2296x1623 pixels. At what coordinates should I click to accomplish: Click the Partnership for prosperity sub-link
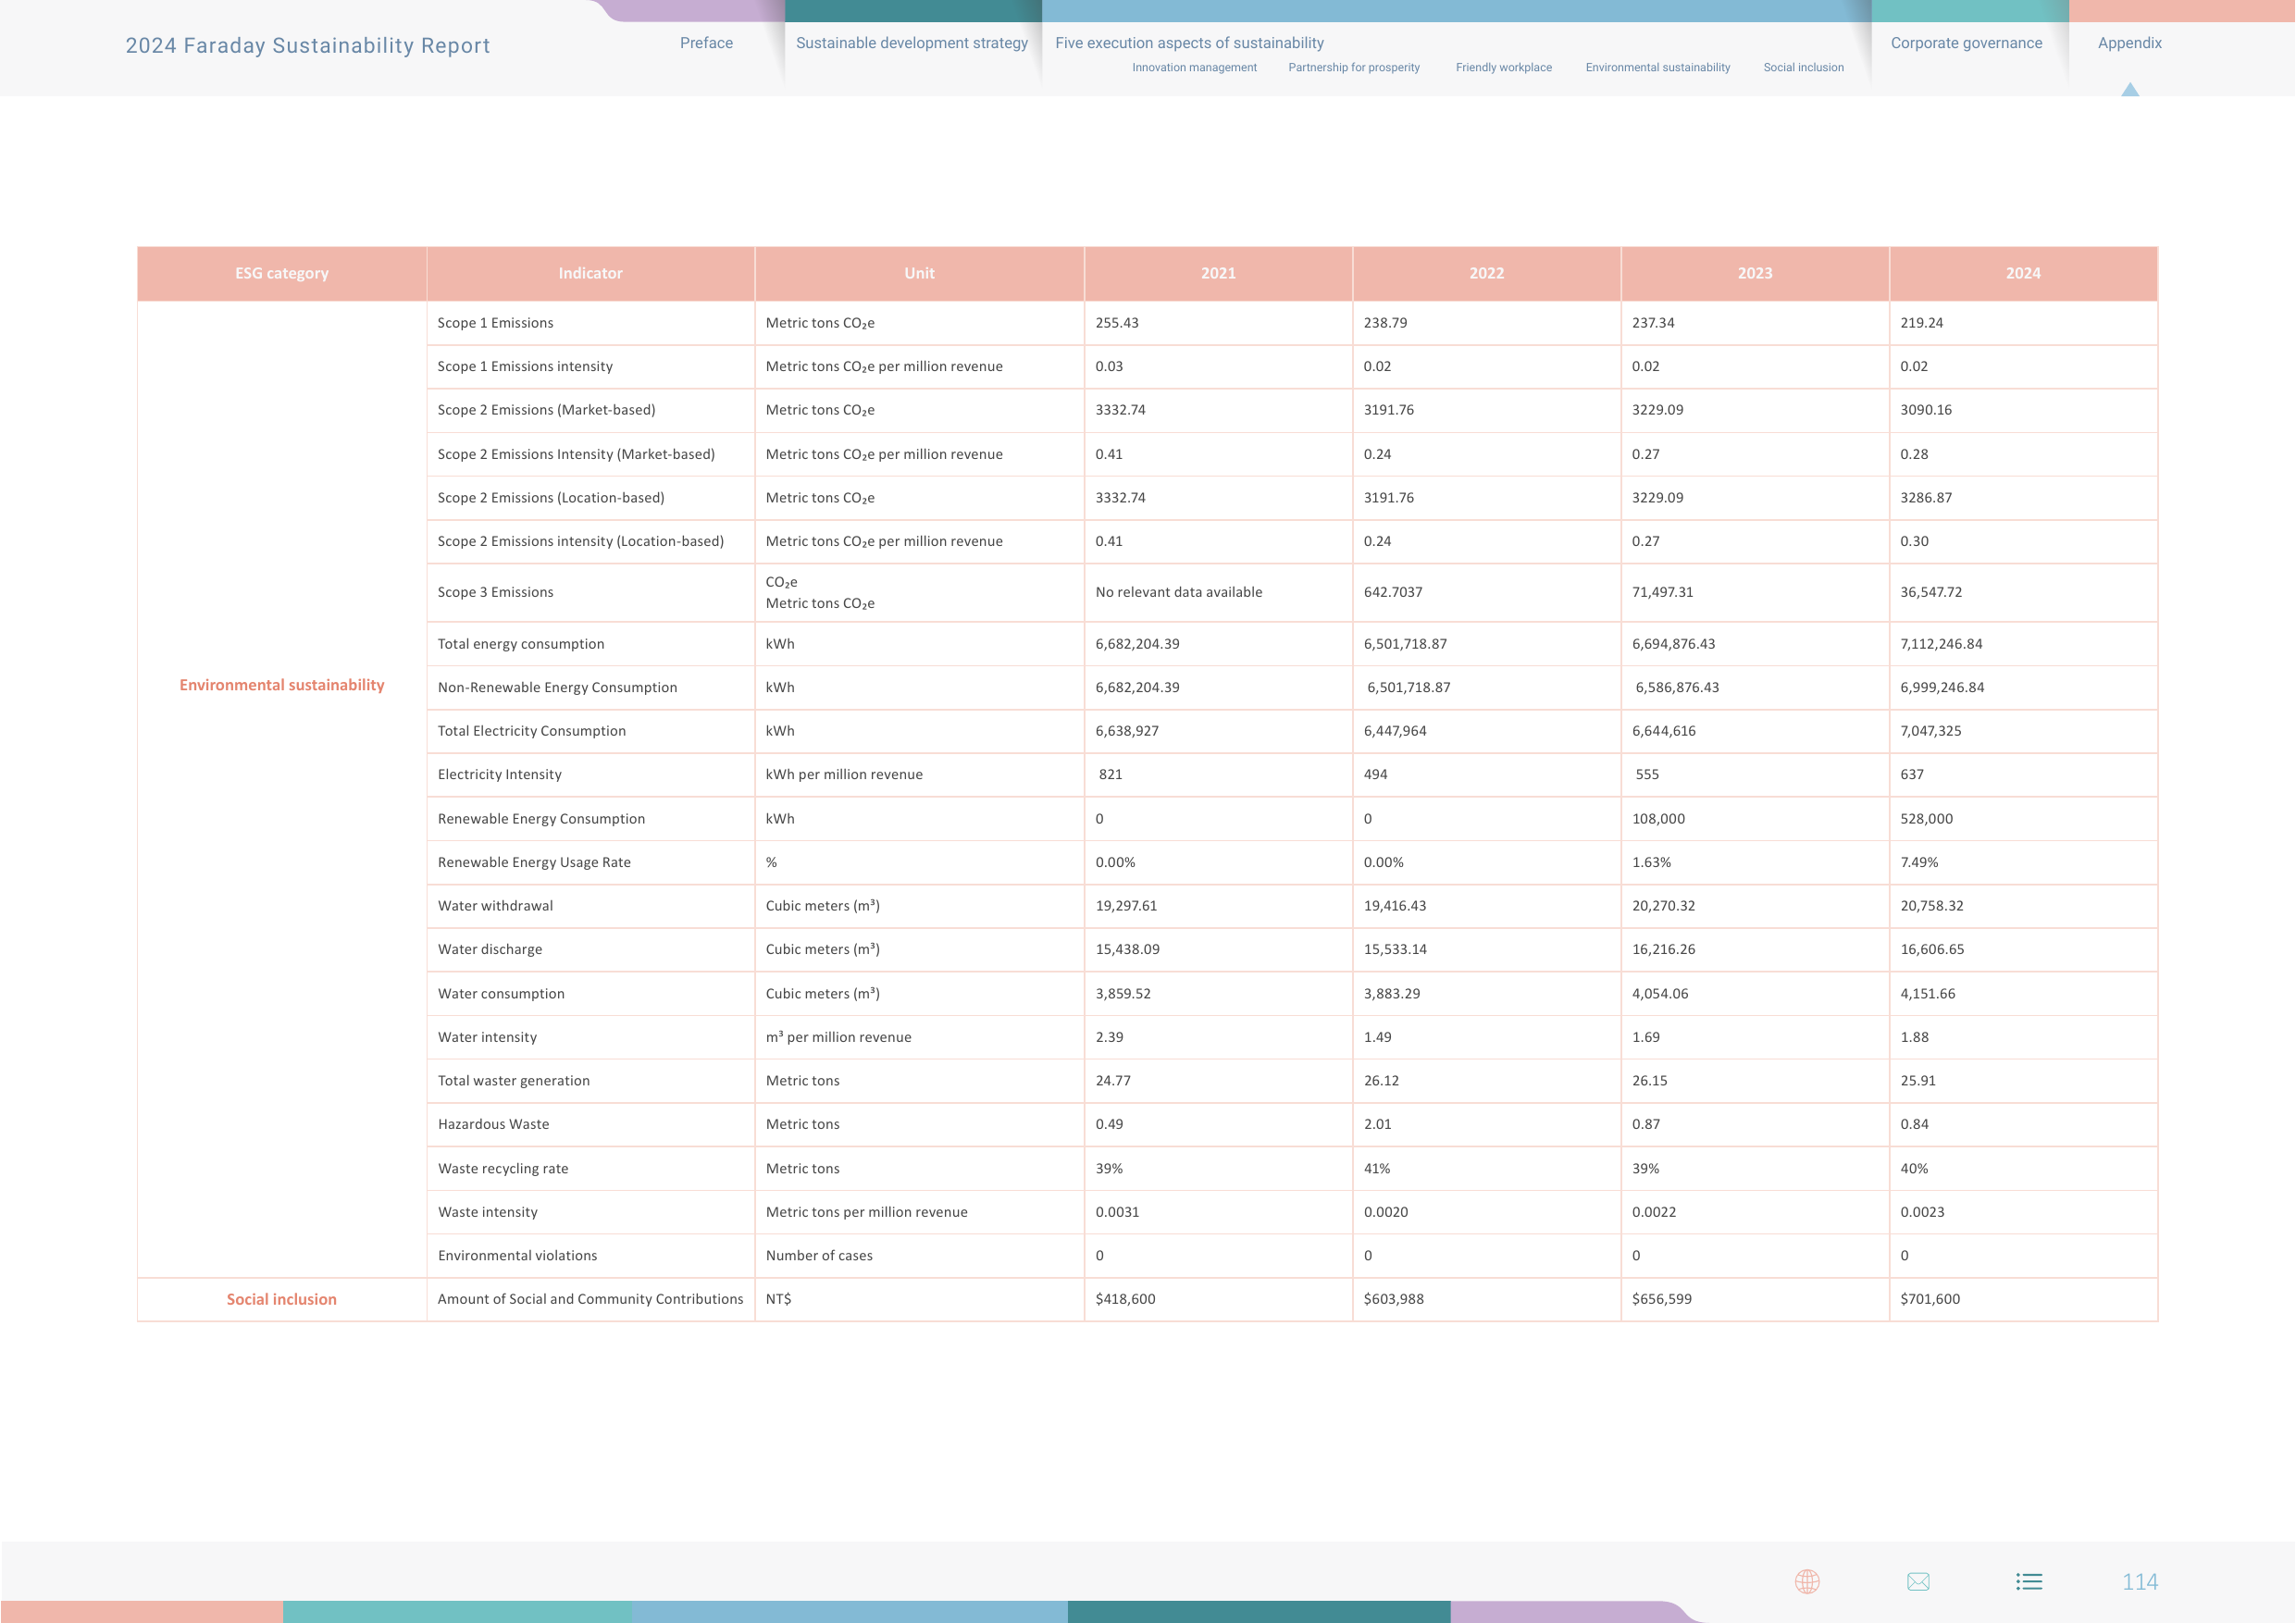click(x=1354, y=68)
